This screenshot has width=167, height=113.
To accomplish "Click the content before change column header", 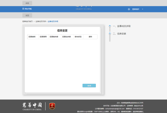I will 54,37.
